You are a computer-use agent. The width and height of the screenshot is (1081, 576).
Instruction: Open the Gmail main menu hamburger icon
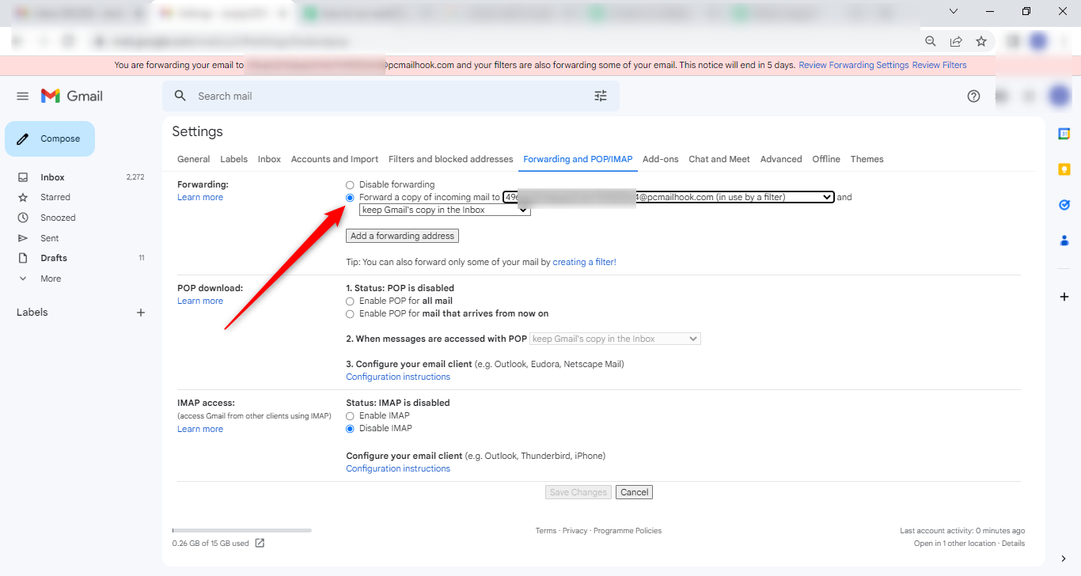click(22, 96)
